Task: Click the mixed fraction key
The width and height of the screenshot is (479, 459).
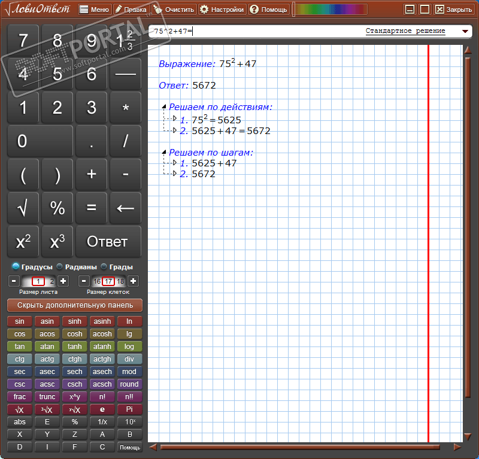Action: click(125, 40)
